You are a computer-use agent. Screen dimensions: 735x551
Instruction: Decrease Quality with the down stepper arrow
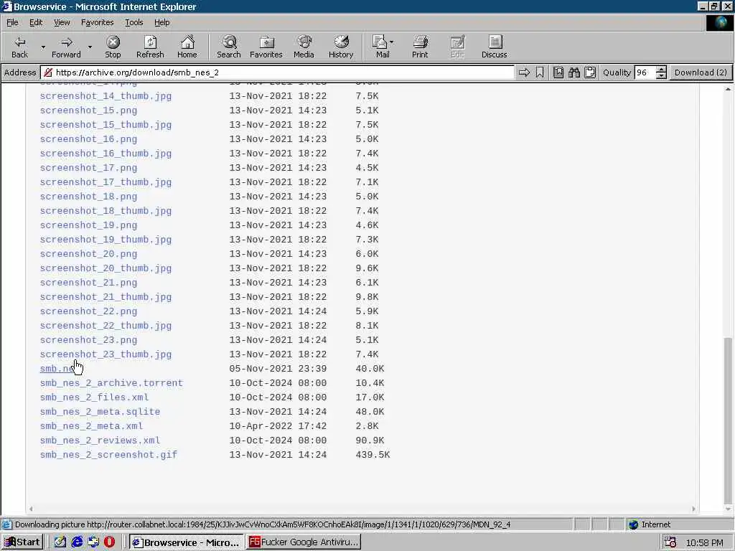point(661,75)
